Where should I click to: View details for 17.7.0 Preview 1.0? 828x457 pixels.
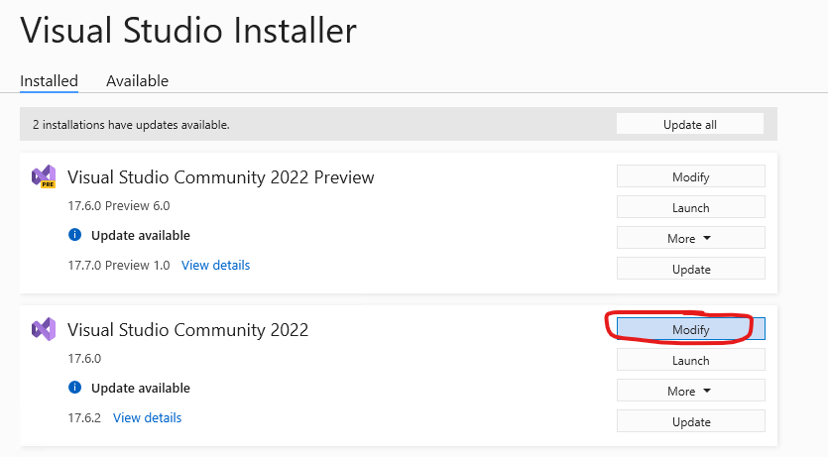point(215,265)
